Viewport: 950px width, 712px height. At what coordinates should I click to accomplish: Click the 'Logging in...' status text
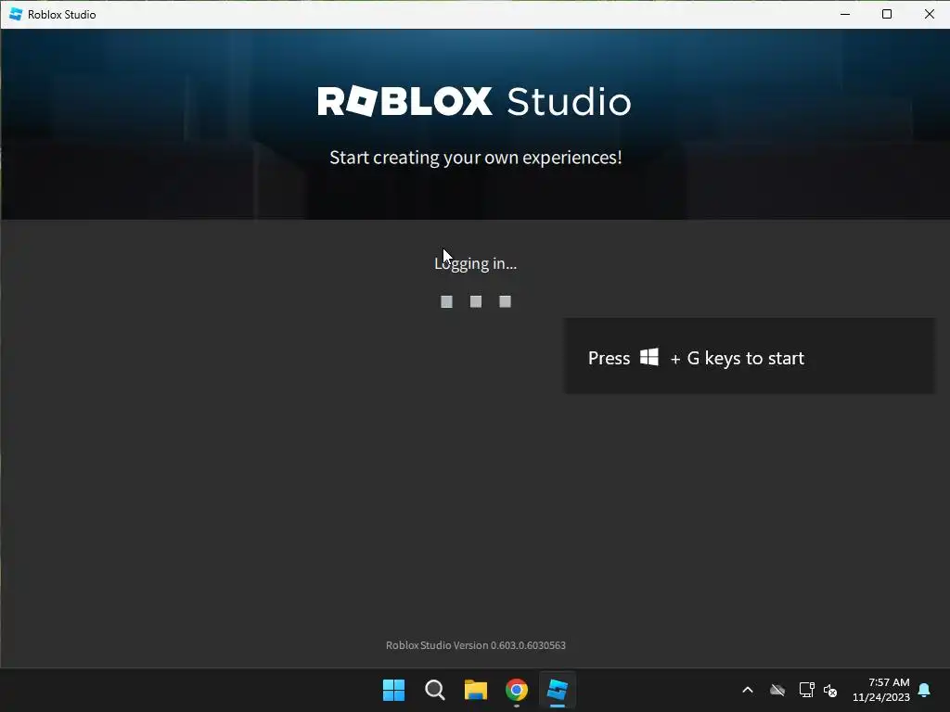click(x=476, y=264)
